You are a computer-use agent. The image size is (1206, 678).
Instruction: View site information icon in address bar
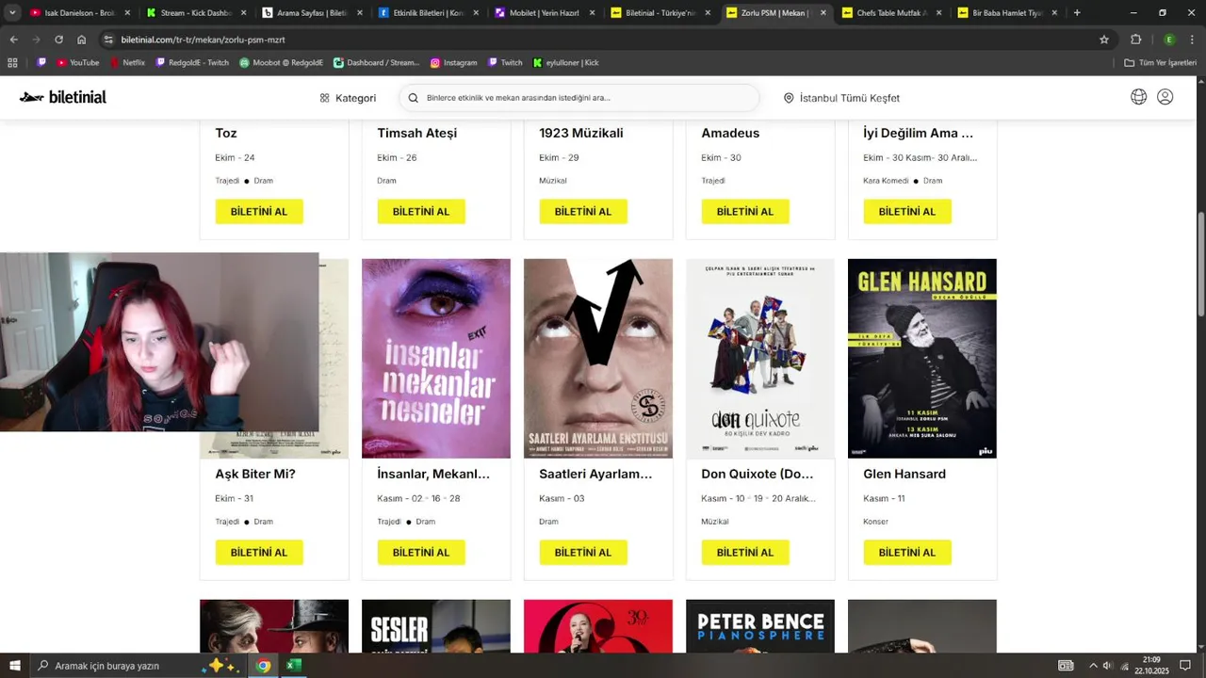point(109,40)
